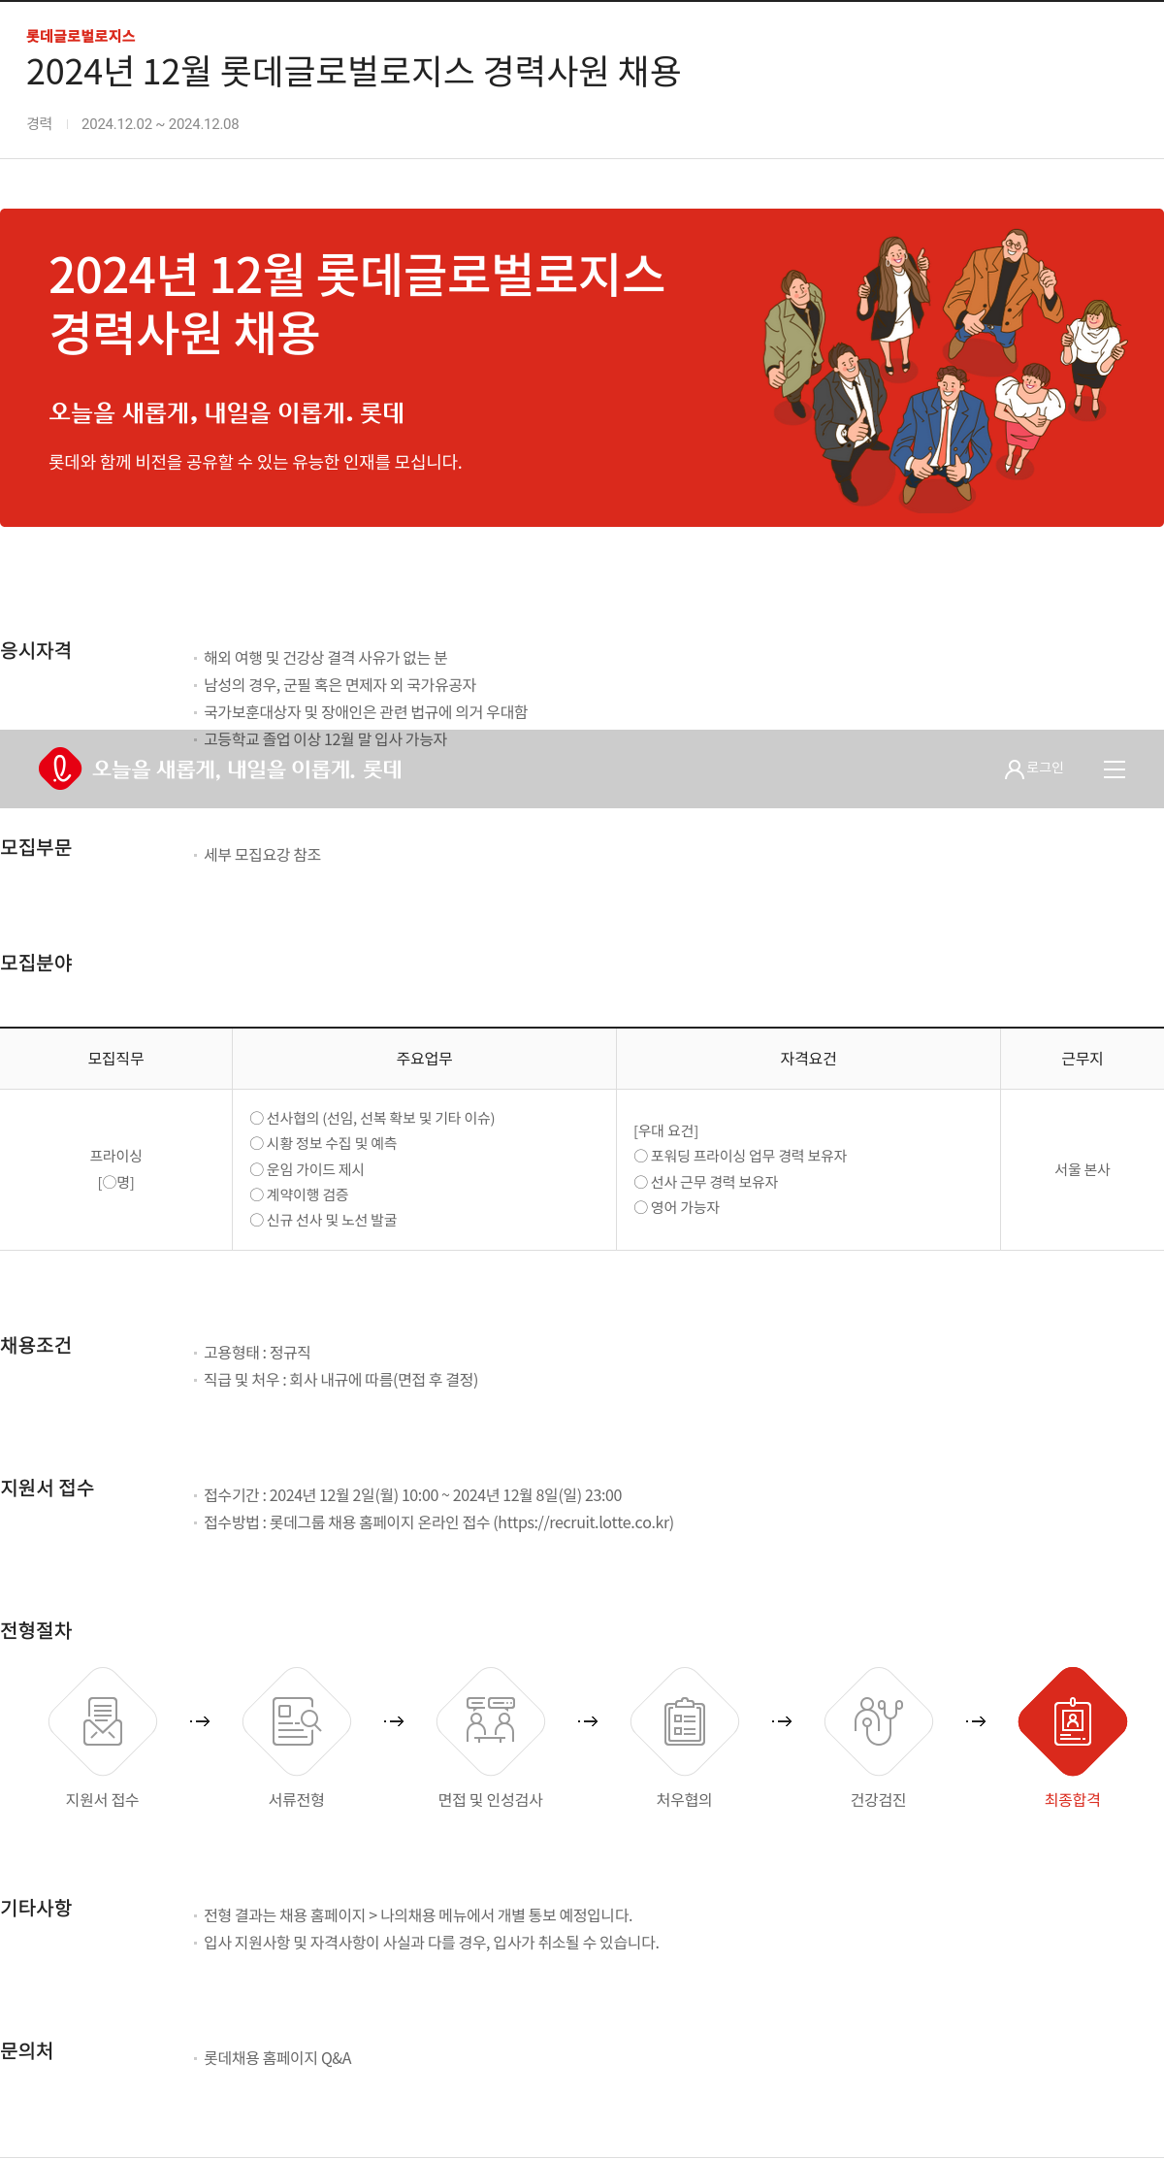Click the 건강검진 stethoscope icon
1164x2159 pixels.
879,1721
